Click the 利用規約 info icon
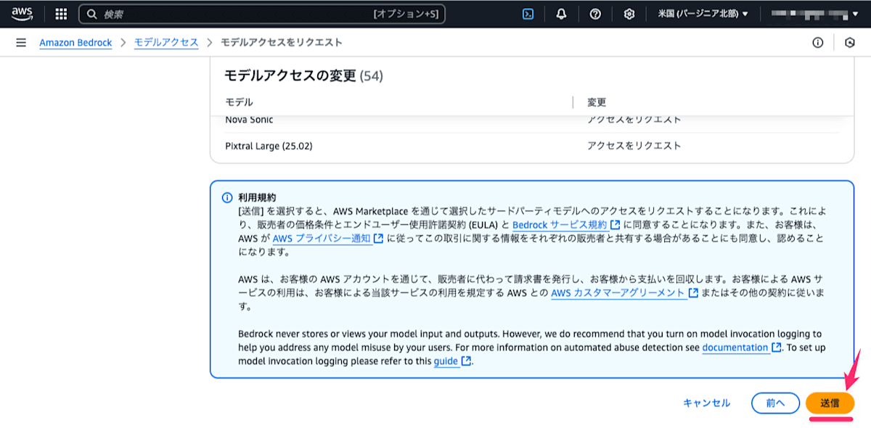Image resolution: width=871 pixels, height=428 pixels. coord(227,198)
